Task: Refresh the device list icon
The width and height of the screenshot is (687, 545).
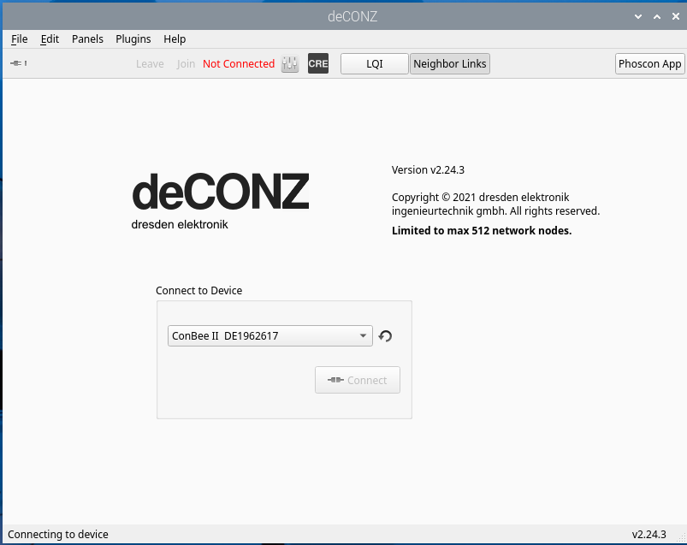Action: click(385, 336)
